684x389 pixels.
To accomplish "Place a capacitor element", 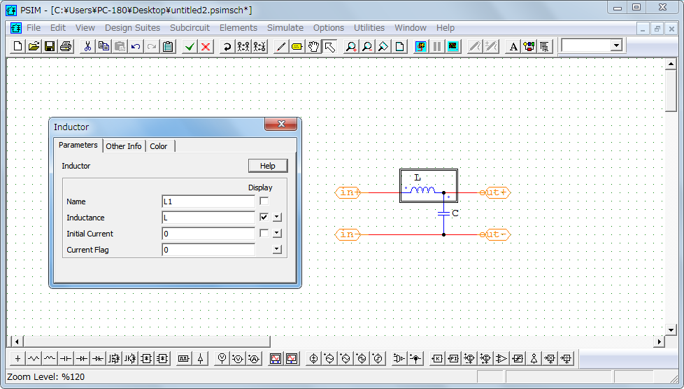I will [66, 359].
